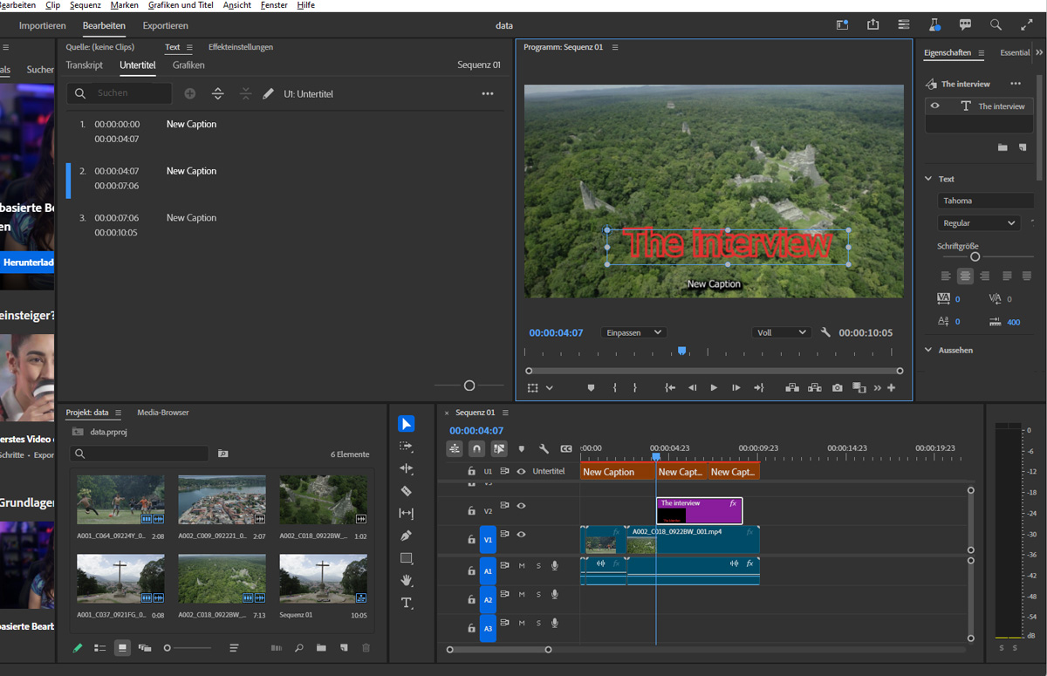
Task: Open the Regular font style dropdown
Action: pyautogui.click(x=979, y=223)
